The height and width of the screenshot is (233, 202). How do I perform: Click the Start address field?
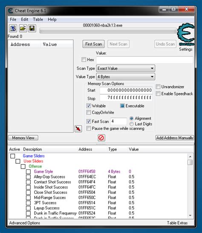(x=126, y=90)
